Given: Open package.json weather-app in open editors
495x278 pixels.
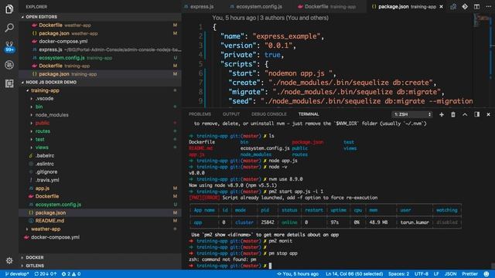Looking at the screenshot, I should point(100,33).
